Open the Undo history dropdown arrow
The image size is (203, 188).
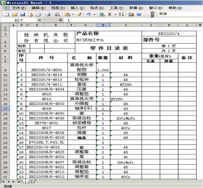point(94,15)
